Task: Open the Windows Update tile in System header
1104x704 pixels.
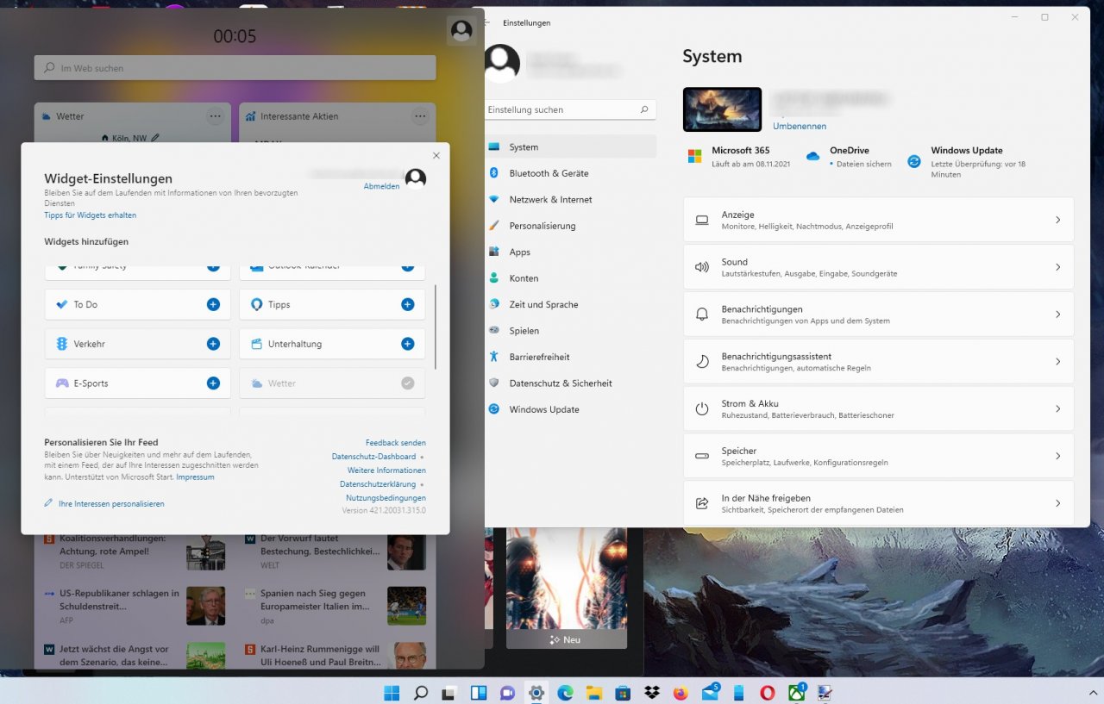Action: 966,162
